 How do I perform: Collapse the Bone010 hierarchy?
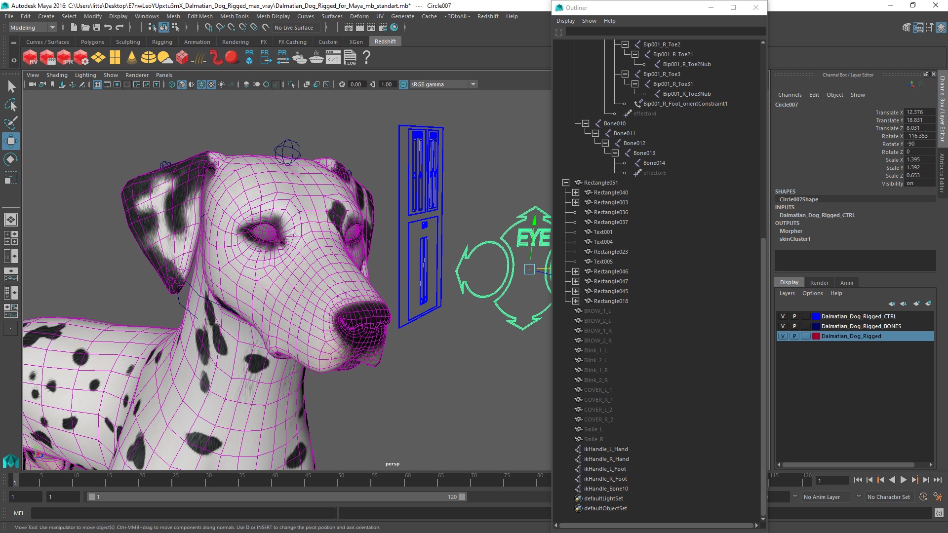pos(586,123)
